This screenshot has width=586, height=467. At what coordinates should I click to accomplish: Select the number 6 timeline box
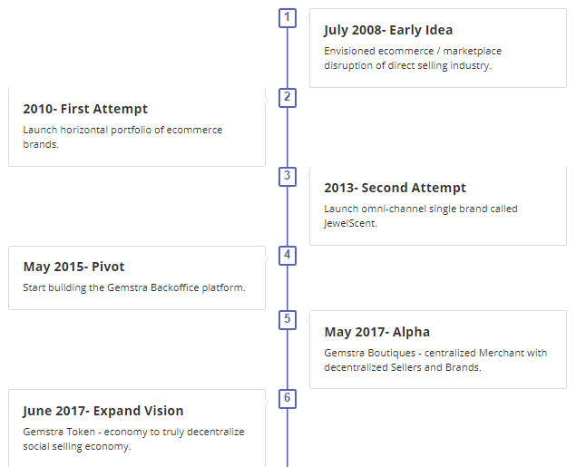tap(288, 399)
